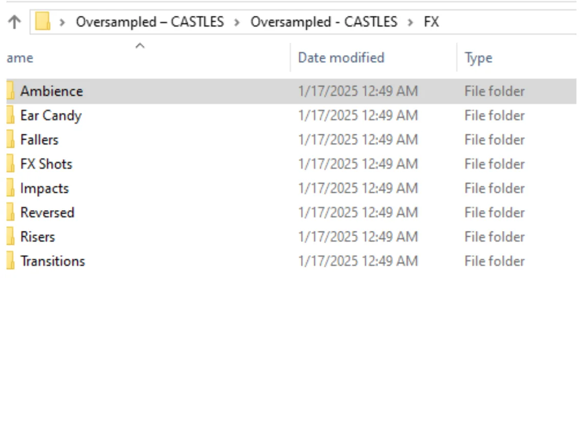
Task: Select the Risers folder icon
Action: [10, 237]
